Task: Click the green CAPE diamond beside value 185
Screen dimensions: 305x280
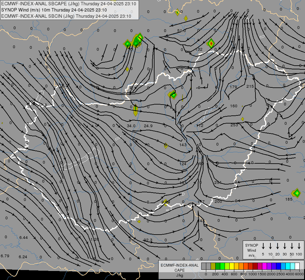Action: (x=297, y=193)
